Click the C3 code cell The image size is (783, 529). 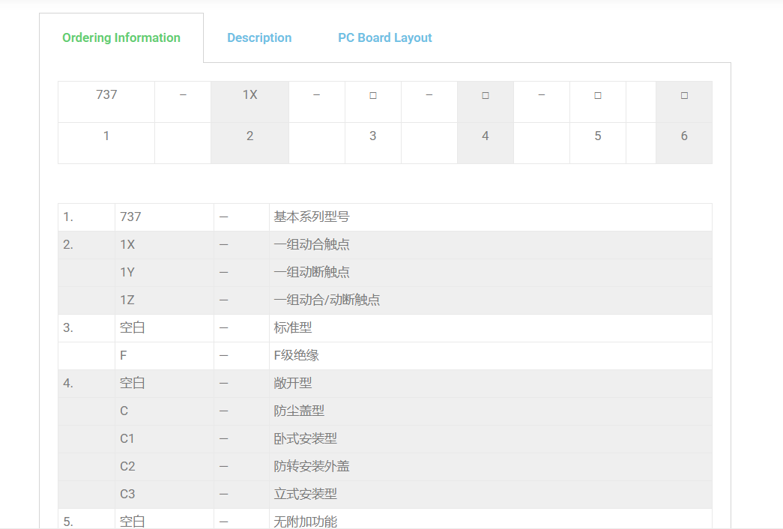(127, 495)
